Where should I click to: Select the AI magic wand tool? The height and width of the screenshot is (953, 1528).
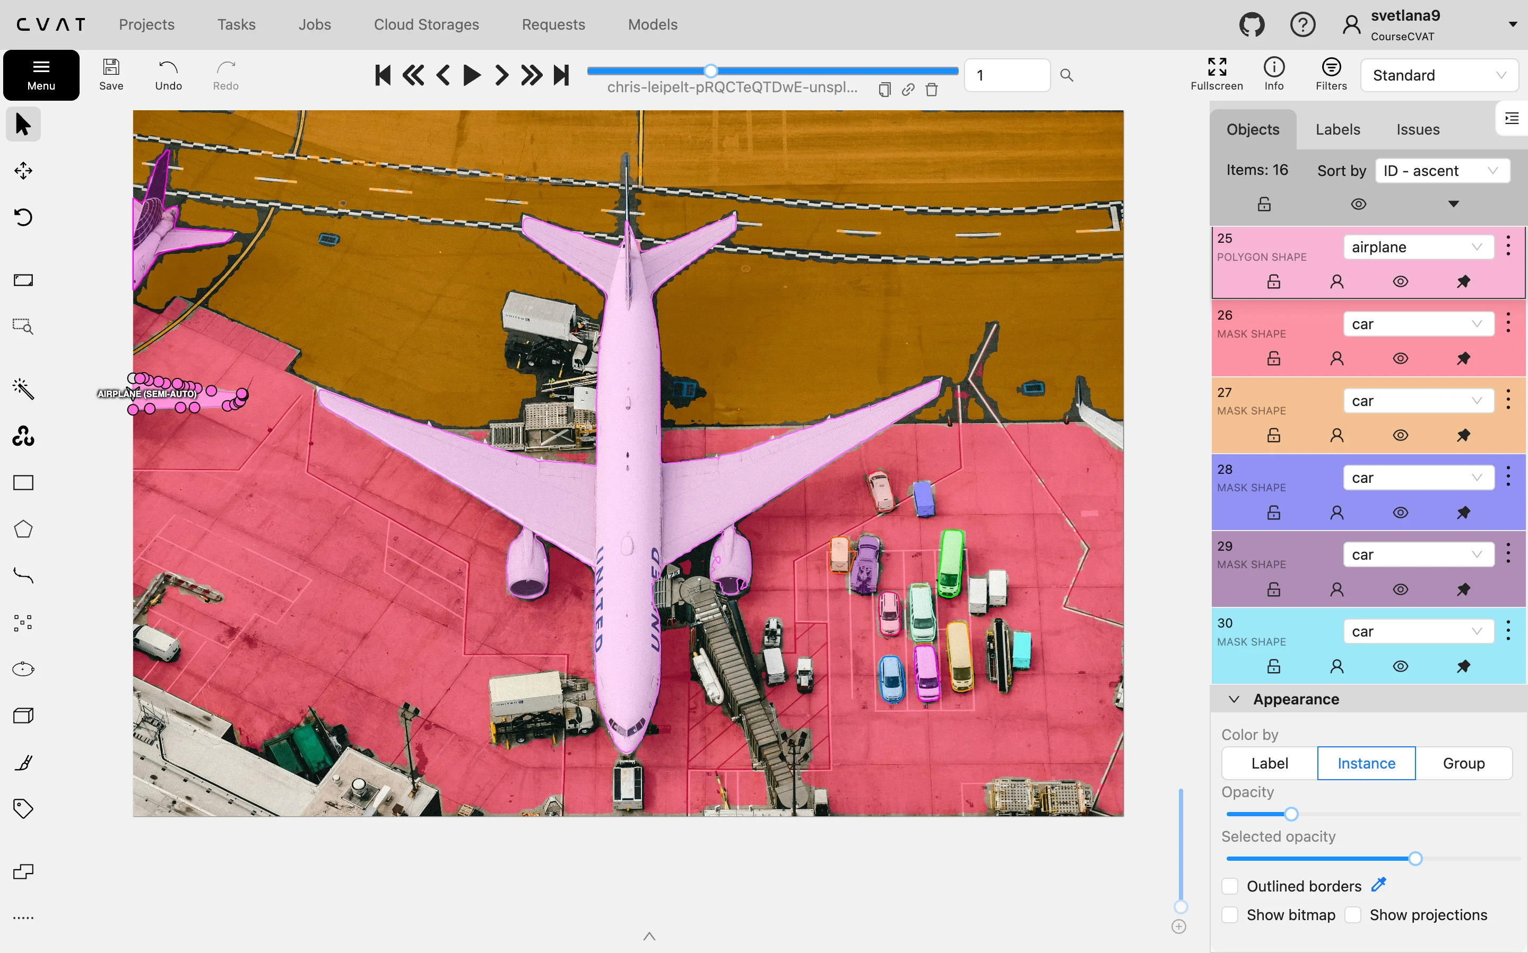pyautogui.click(x=23, y=389)
